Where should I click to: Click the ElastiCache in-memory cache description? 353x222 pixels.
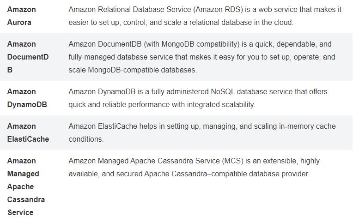tap(202, 133)
